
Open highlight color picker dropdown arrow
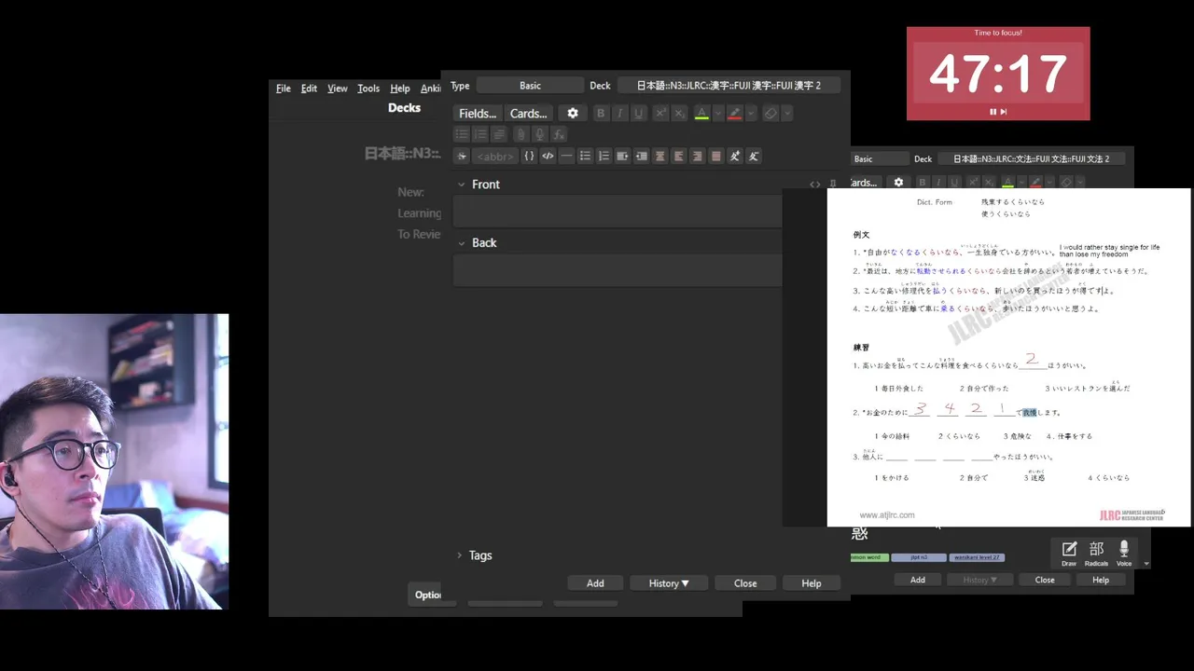(751, 114)
